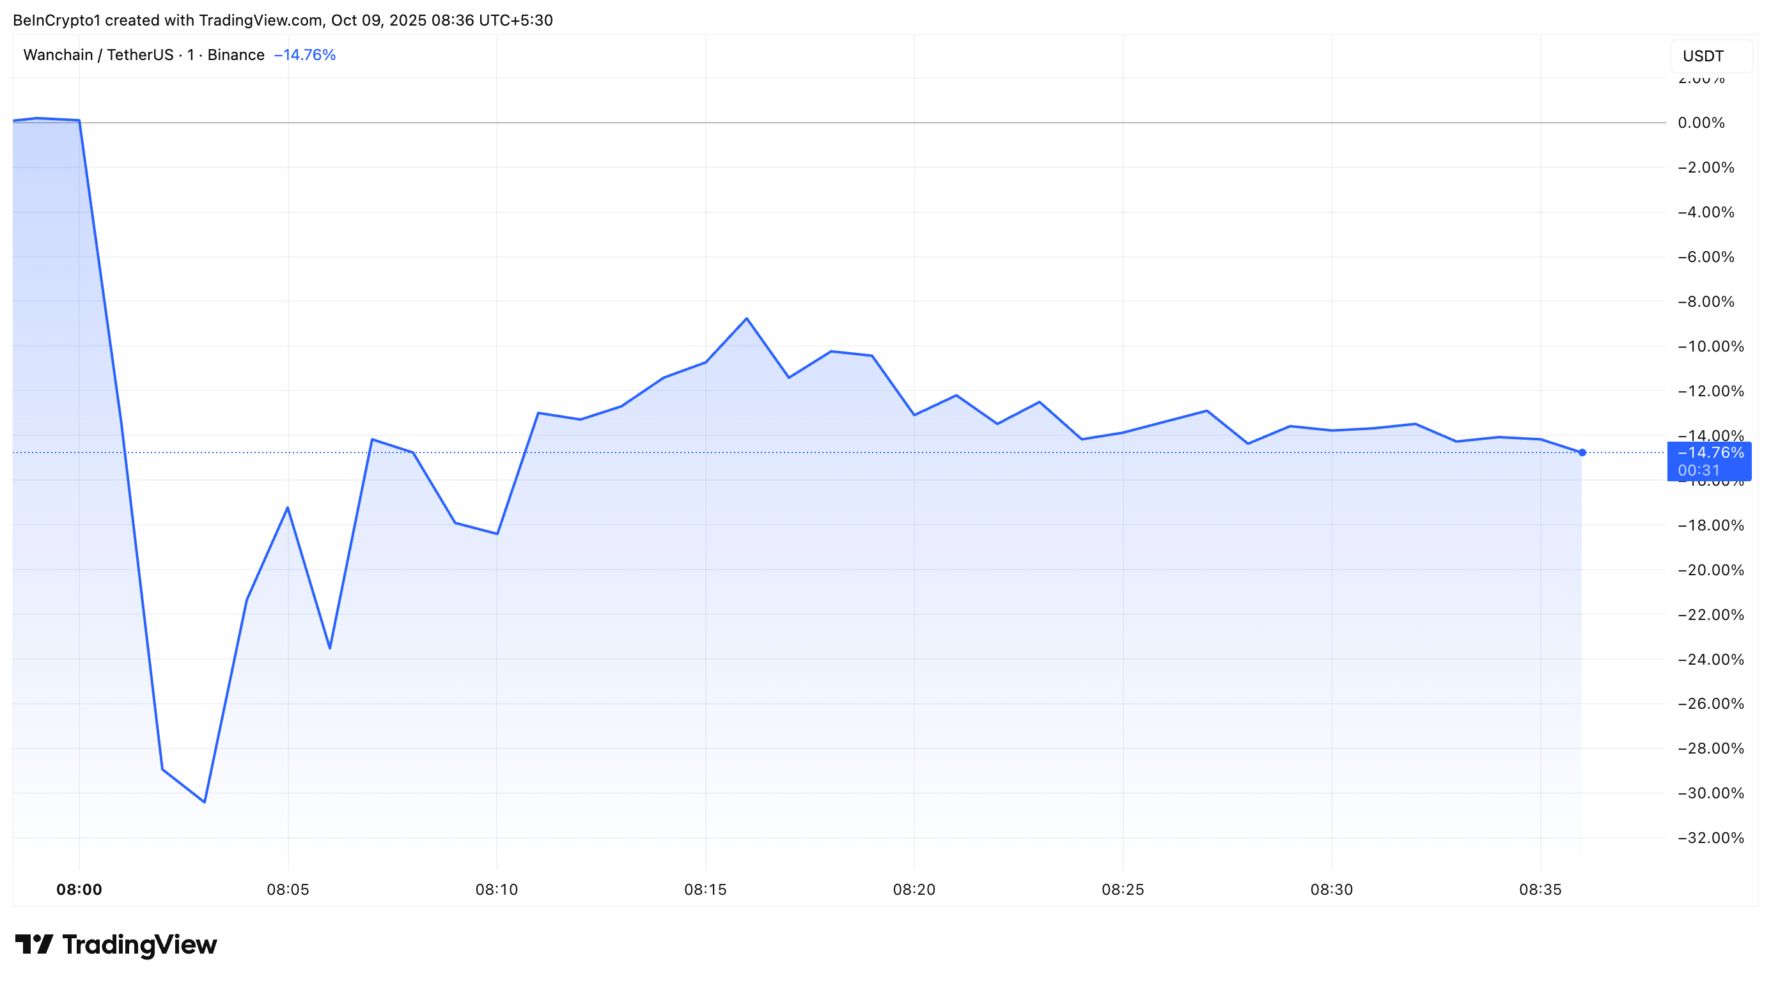Click the 08:10 time axis label

(496, 890)
